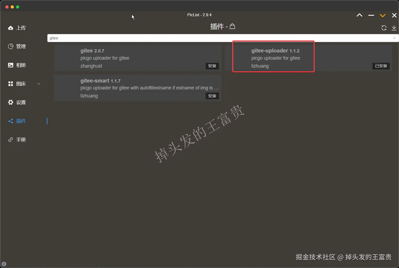
Task: Click the shopping bag icon in plugin title
Action: 232,26
